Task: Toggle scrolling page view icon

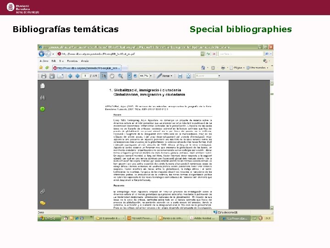Action: (x=180, y=76)
